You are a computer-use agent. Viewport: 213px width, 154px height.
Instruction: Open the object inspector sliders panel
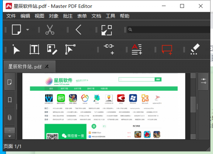pos(203,81)
